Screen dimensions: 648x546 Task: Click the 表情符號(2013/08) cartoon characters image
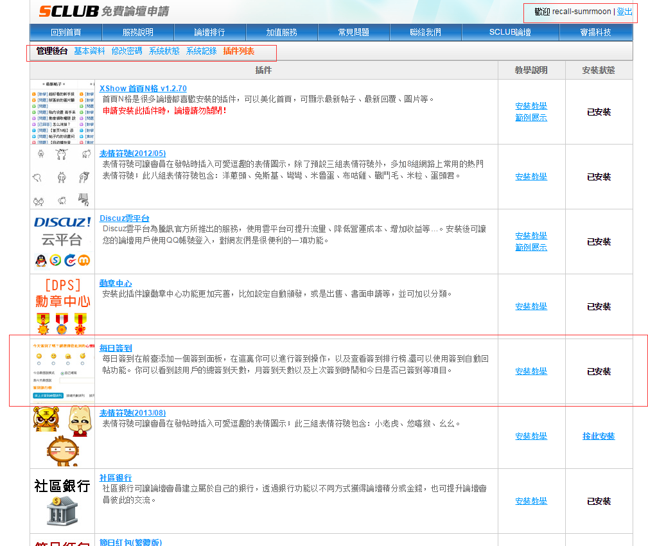point(62,436)
